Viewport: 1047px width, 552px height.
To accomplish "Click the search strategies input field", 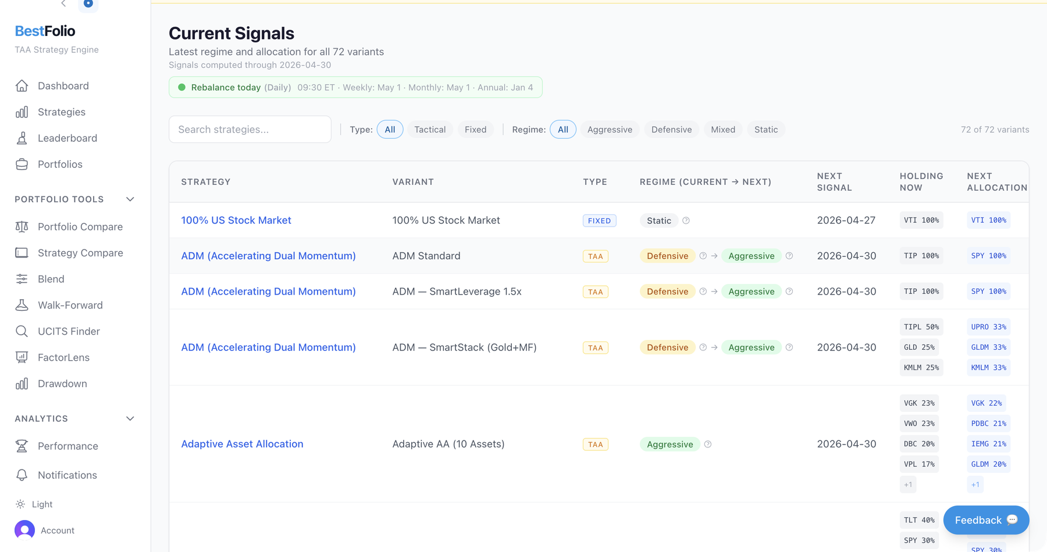I will click(x=250, y=129).
